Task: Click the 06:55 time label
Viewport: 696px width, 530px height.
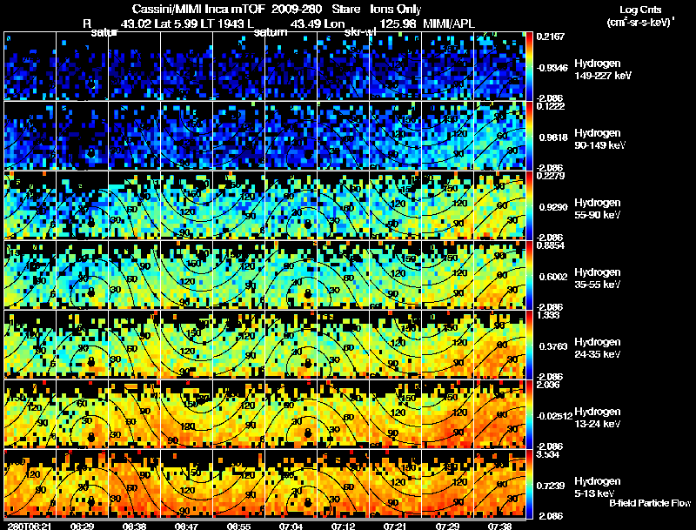Action: [238, 526]
